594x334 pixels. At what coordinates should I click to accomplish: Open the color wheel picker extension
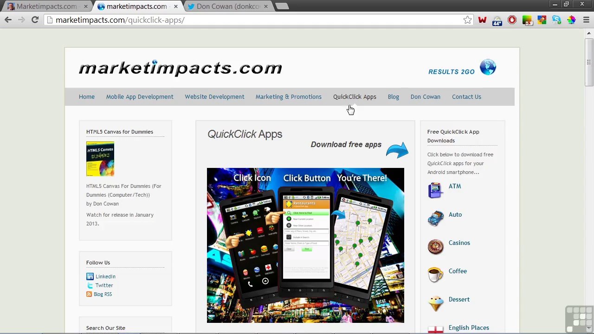coord(571,20)
